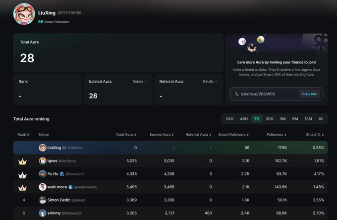This screenshot has height=220, width=337.
Task: Open s4mmy name in ranking row
Action: coord(54,213)
